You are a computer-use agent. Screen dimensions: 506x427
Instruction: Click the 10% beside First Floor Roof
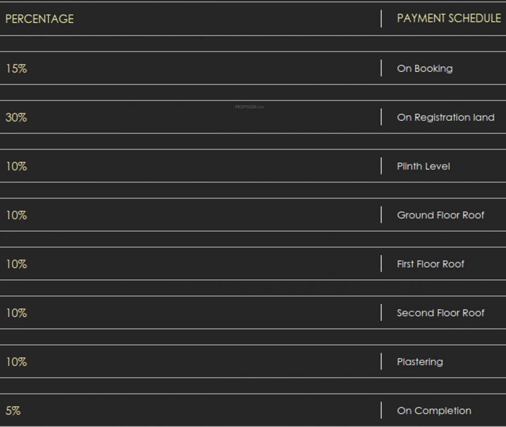[x=17, y=264]
